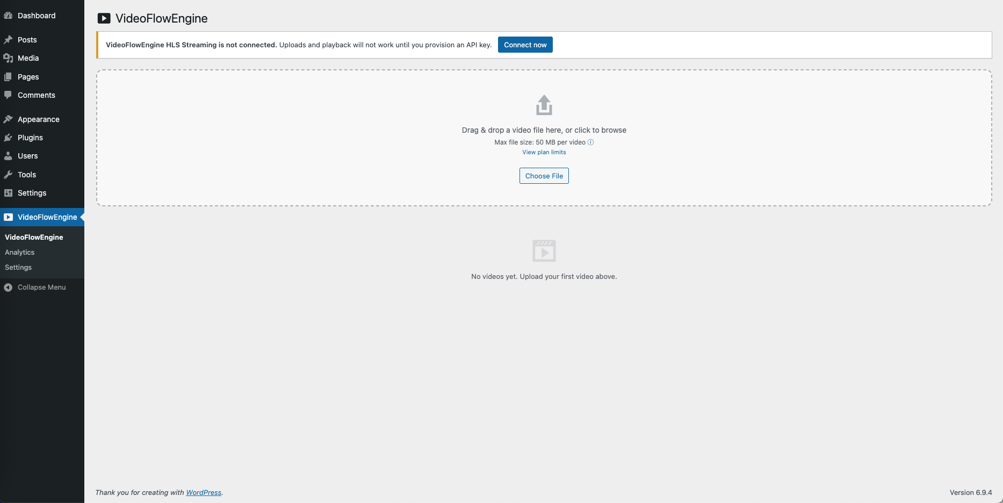
Task: Click the Connect now button
Action: click(x=525, y=45)
